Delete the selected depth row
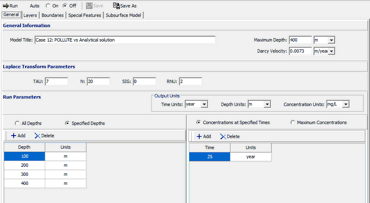The image size is (370, 203). point(44,136)
